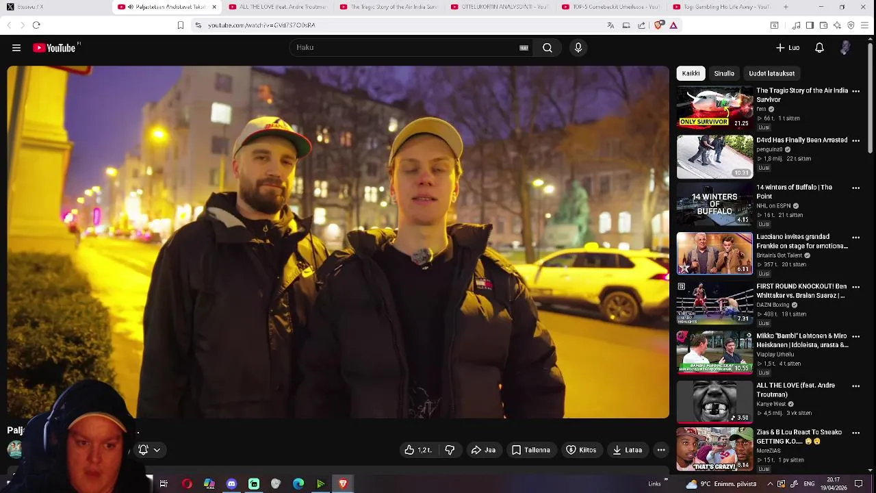
Task: Download the video with Lataa button
Action: coord(627,450)
